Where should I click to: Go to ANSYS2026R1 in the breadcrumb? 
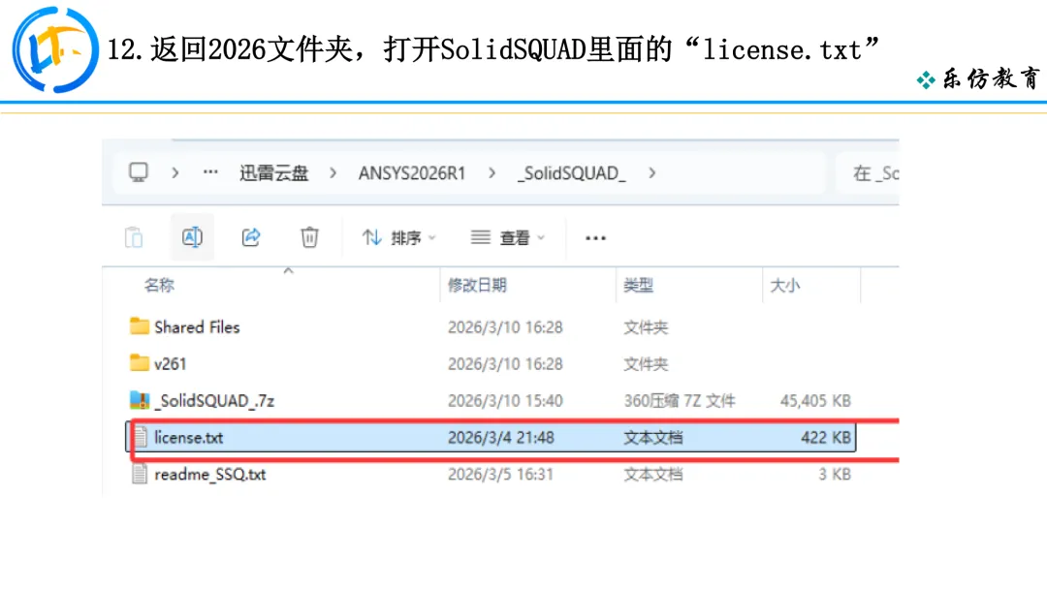click(x=411, y=172)
